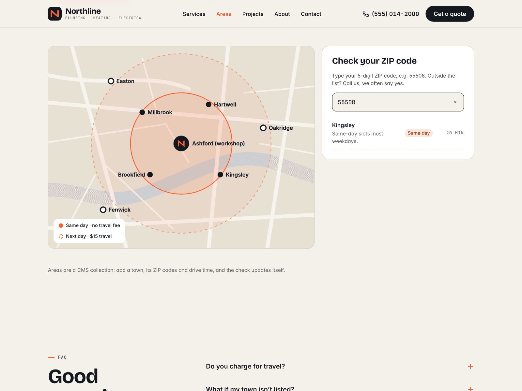Click the Hartwell map dot
Image resolution: width=522 pixels, height=391 pixels.
tap(209, 104)
